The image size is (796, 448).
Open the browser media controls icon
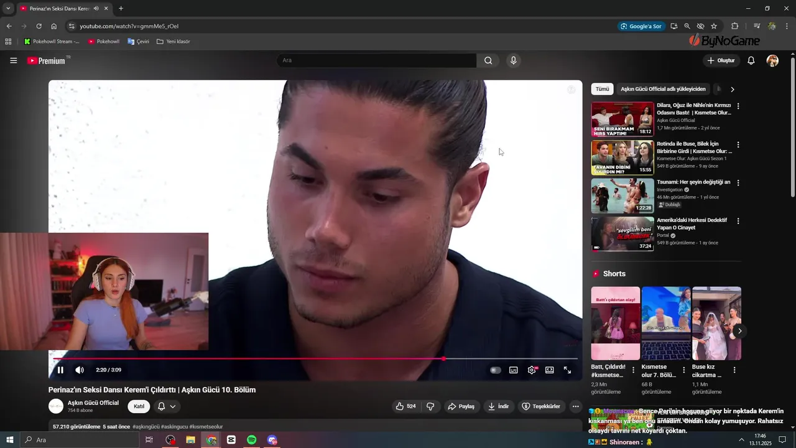point(757,26)
